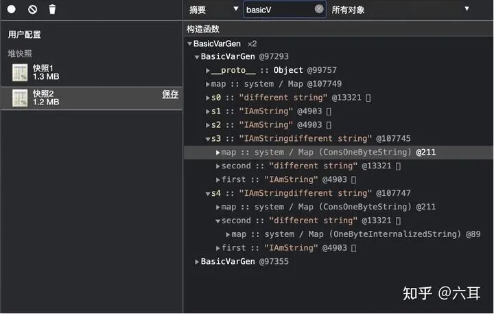
Task: Expand the s2 "IAmString" row
Action: click(x=208, y=125)
